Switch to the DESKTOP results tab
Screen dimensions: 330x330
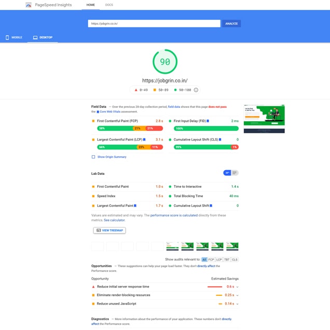43,37
